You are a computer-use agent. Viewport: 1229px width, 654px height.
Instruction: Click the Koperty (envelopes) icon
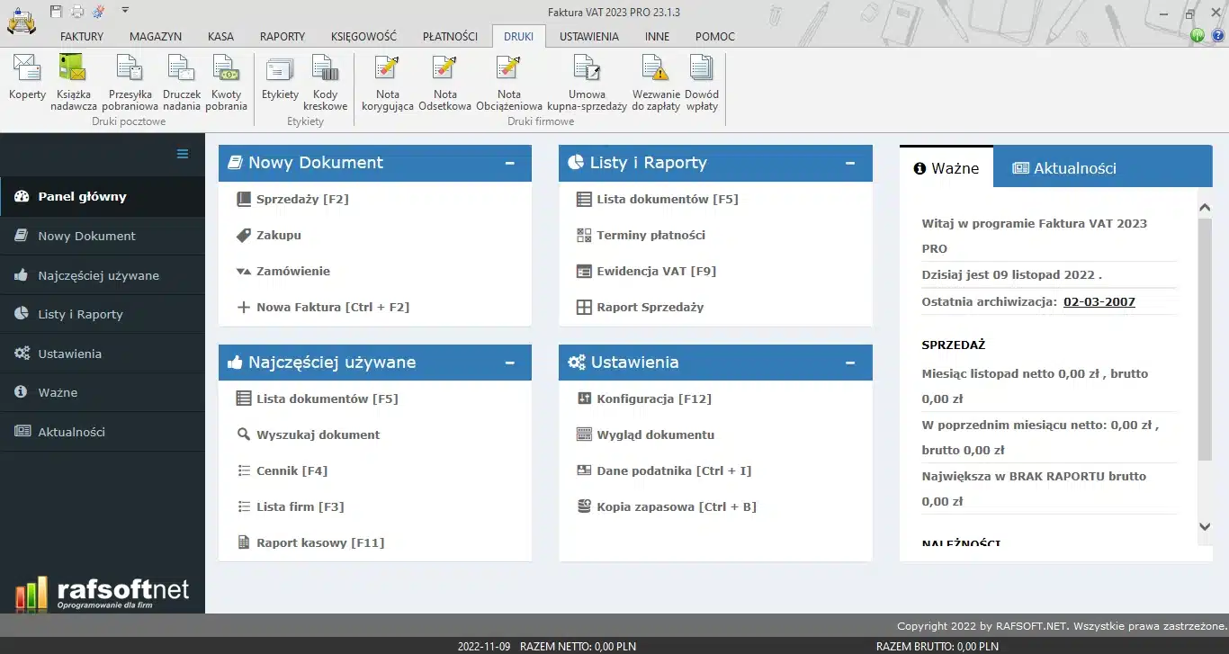[x=26, y=81]
